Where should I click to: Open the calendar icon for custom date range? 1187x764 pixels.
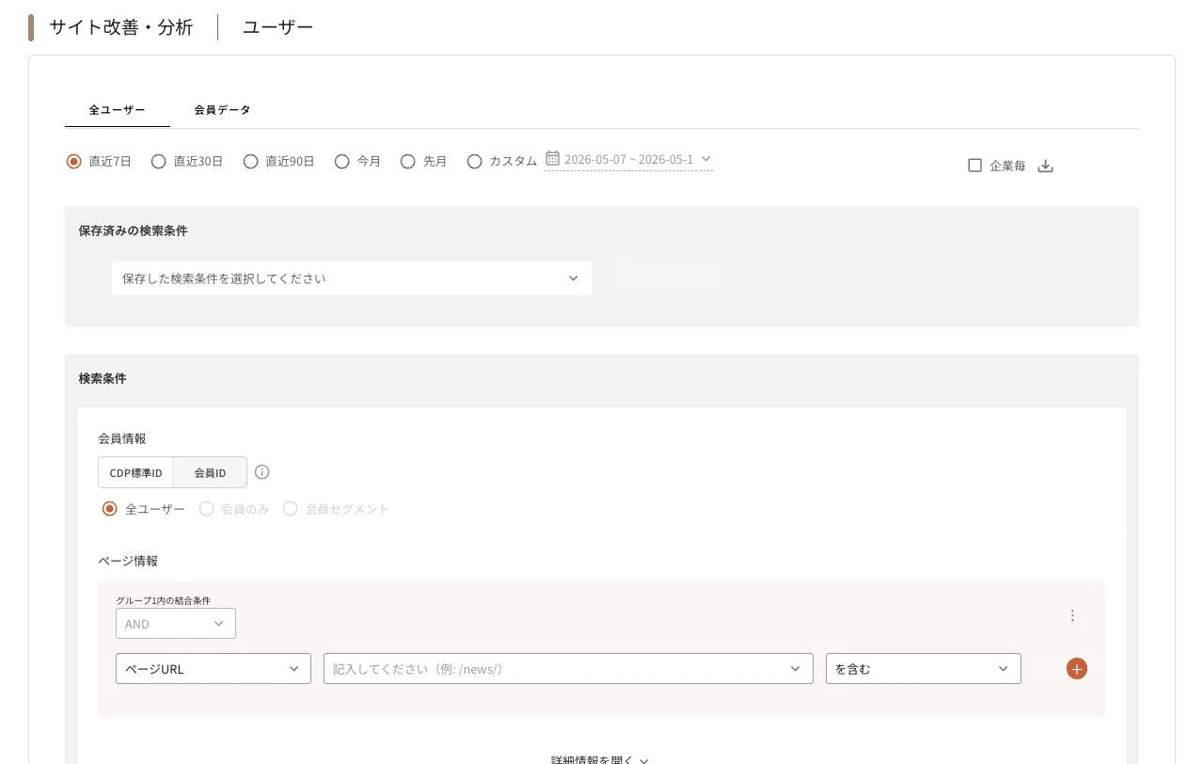553,159
